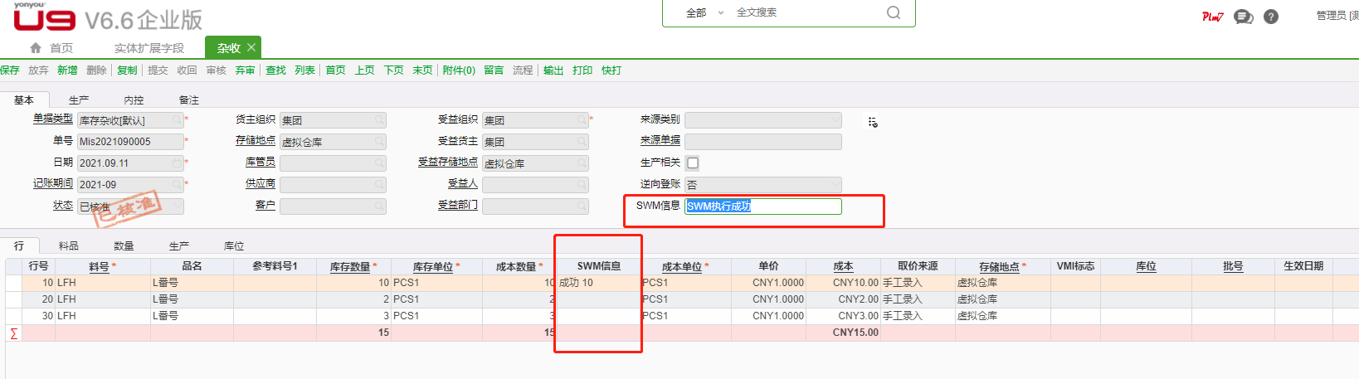Click the list settings icon beside 来源类别

point(873,122)
